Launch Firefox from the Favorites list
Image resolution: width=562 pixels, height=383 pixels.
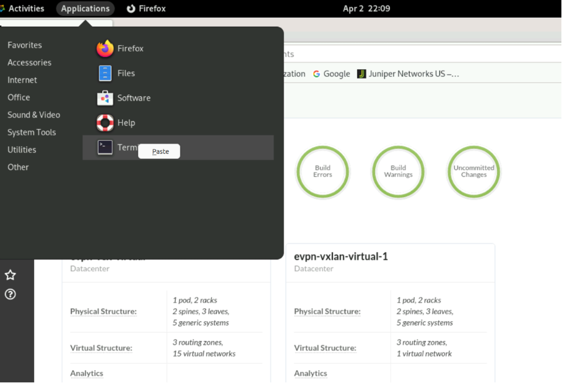[x=105, y=49]
